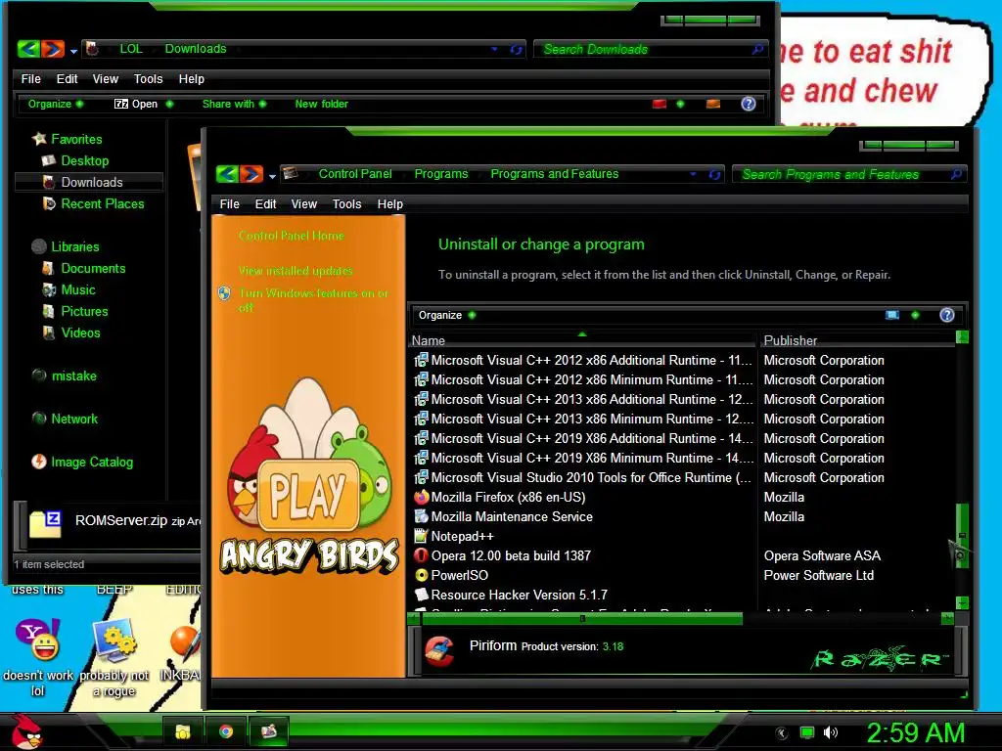Click the Piriform CCleaner icon in details pane
Image resolution: width=1002 pixels, height=751 pixels.
439,651
